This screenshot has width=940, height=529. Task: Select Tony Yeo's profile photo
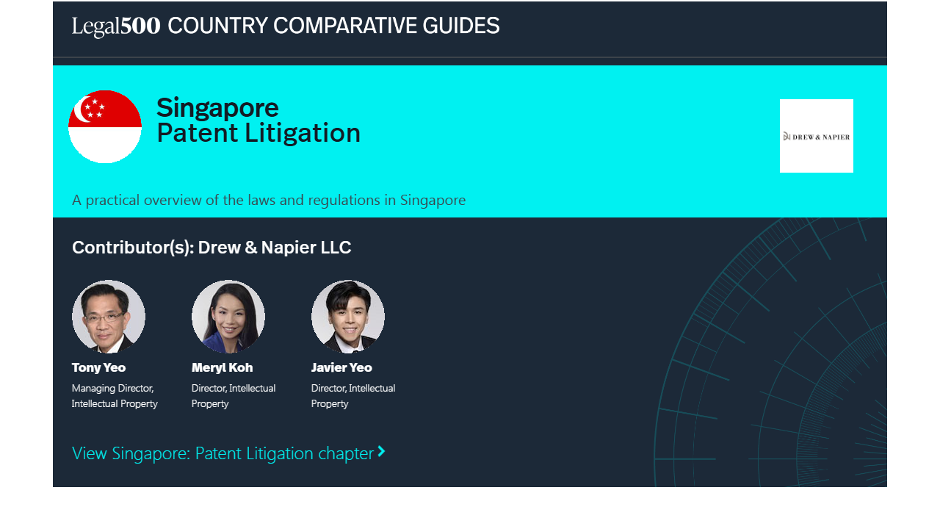(109, 317)
